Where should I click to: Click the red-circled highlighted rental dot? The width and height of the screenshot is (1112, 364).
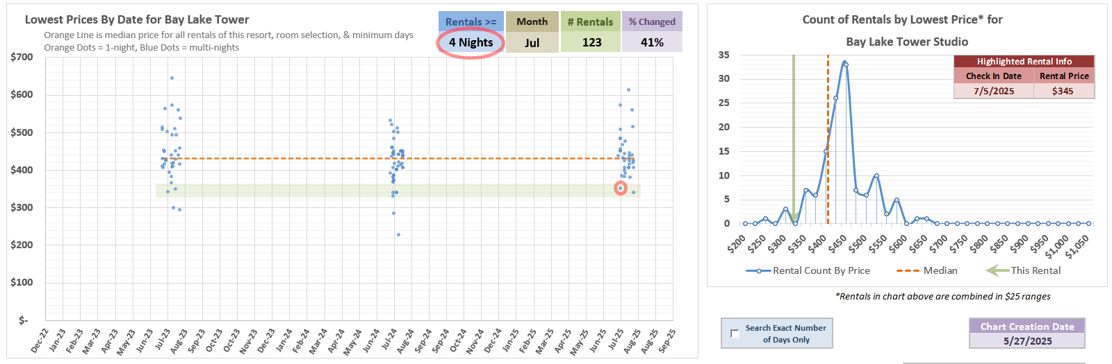(621, 188)
